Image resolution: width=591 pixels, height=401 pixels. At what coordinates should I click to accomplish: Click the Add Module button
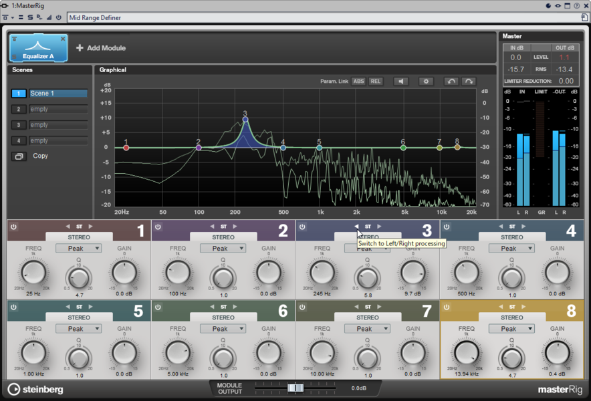[x=101, y=48]
